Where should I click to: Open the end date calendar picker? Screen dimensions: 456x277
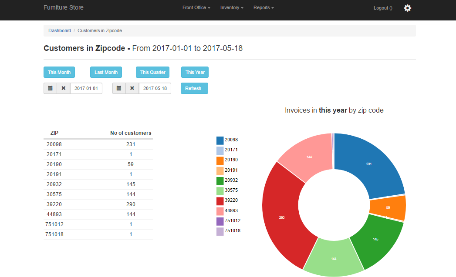[119, 88]
